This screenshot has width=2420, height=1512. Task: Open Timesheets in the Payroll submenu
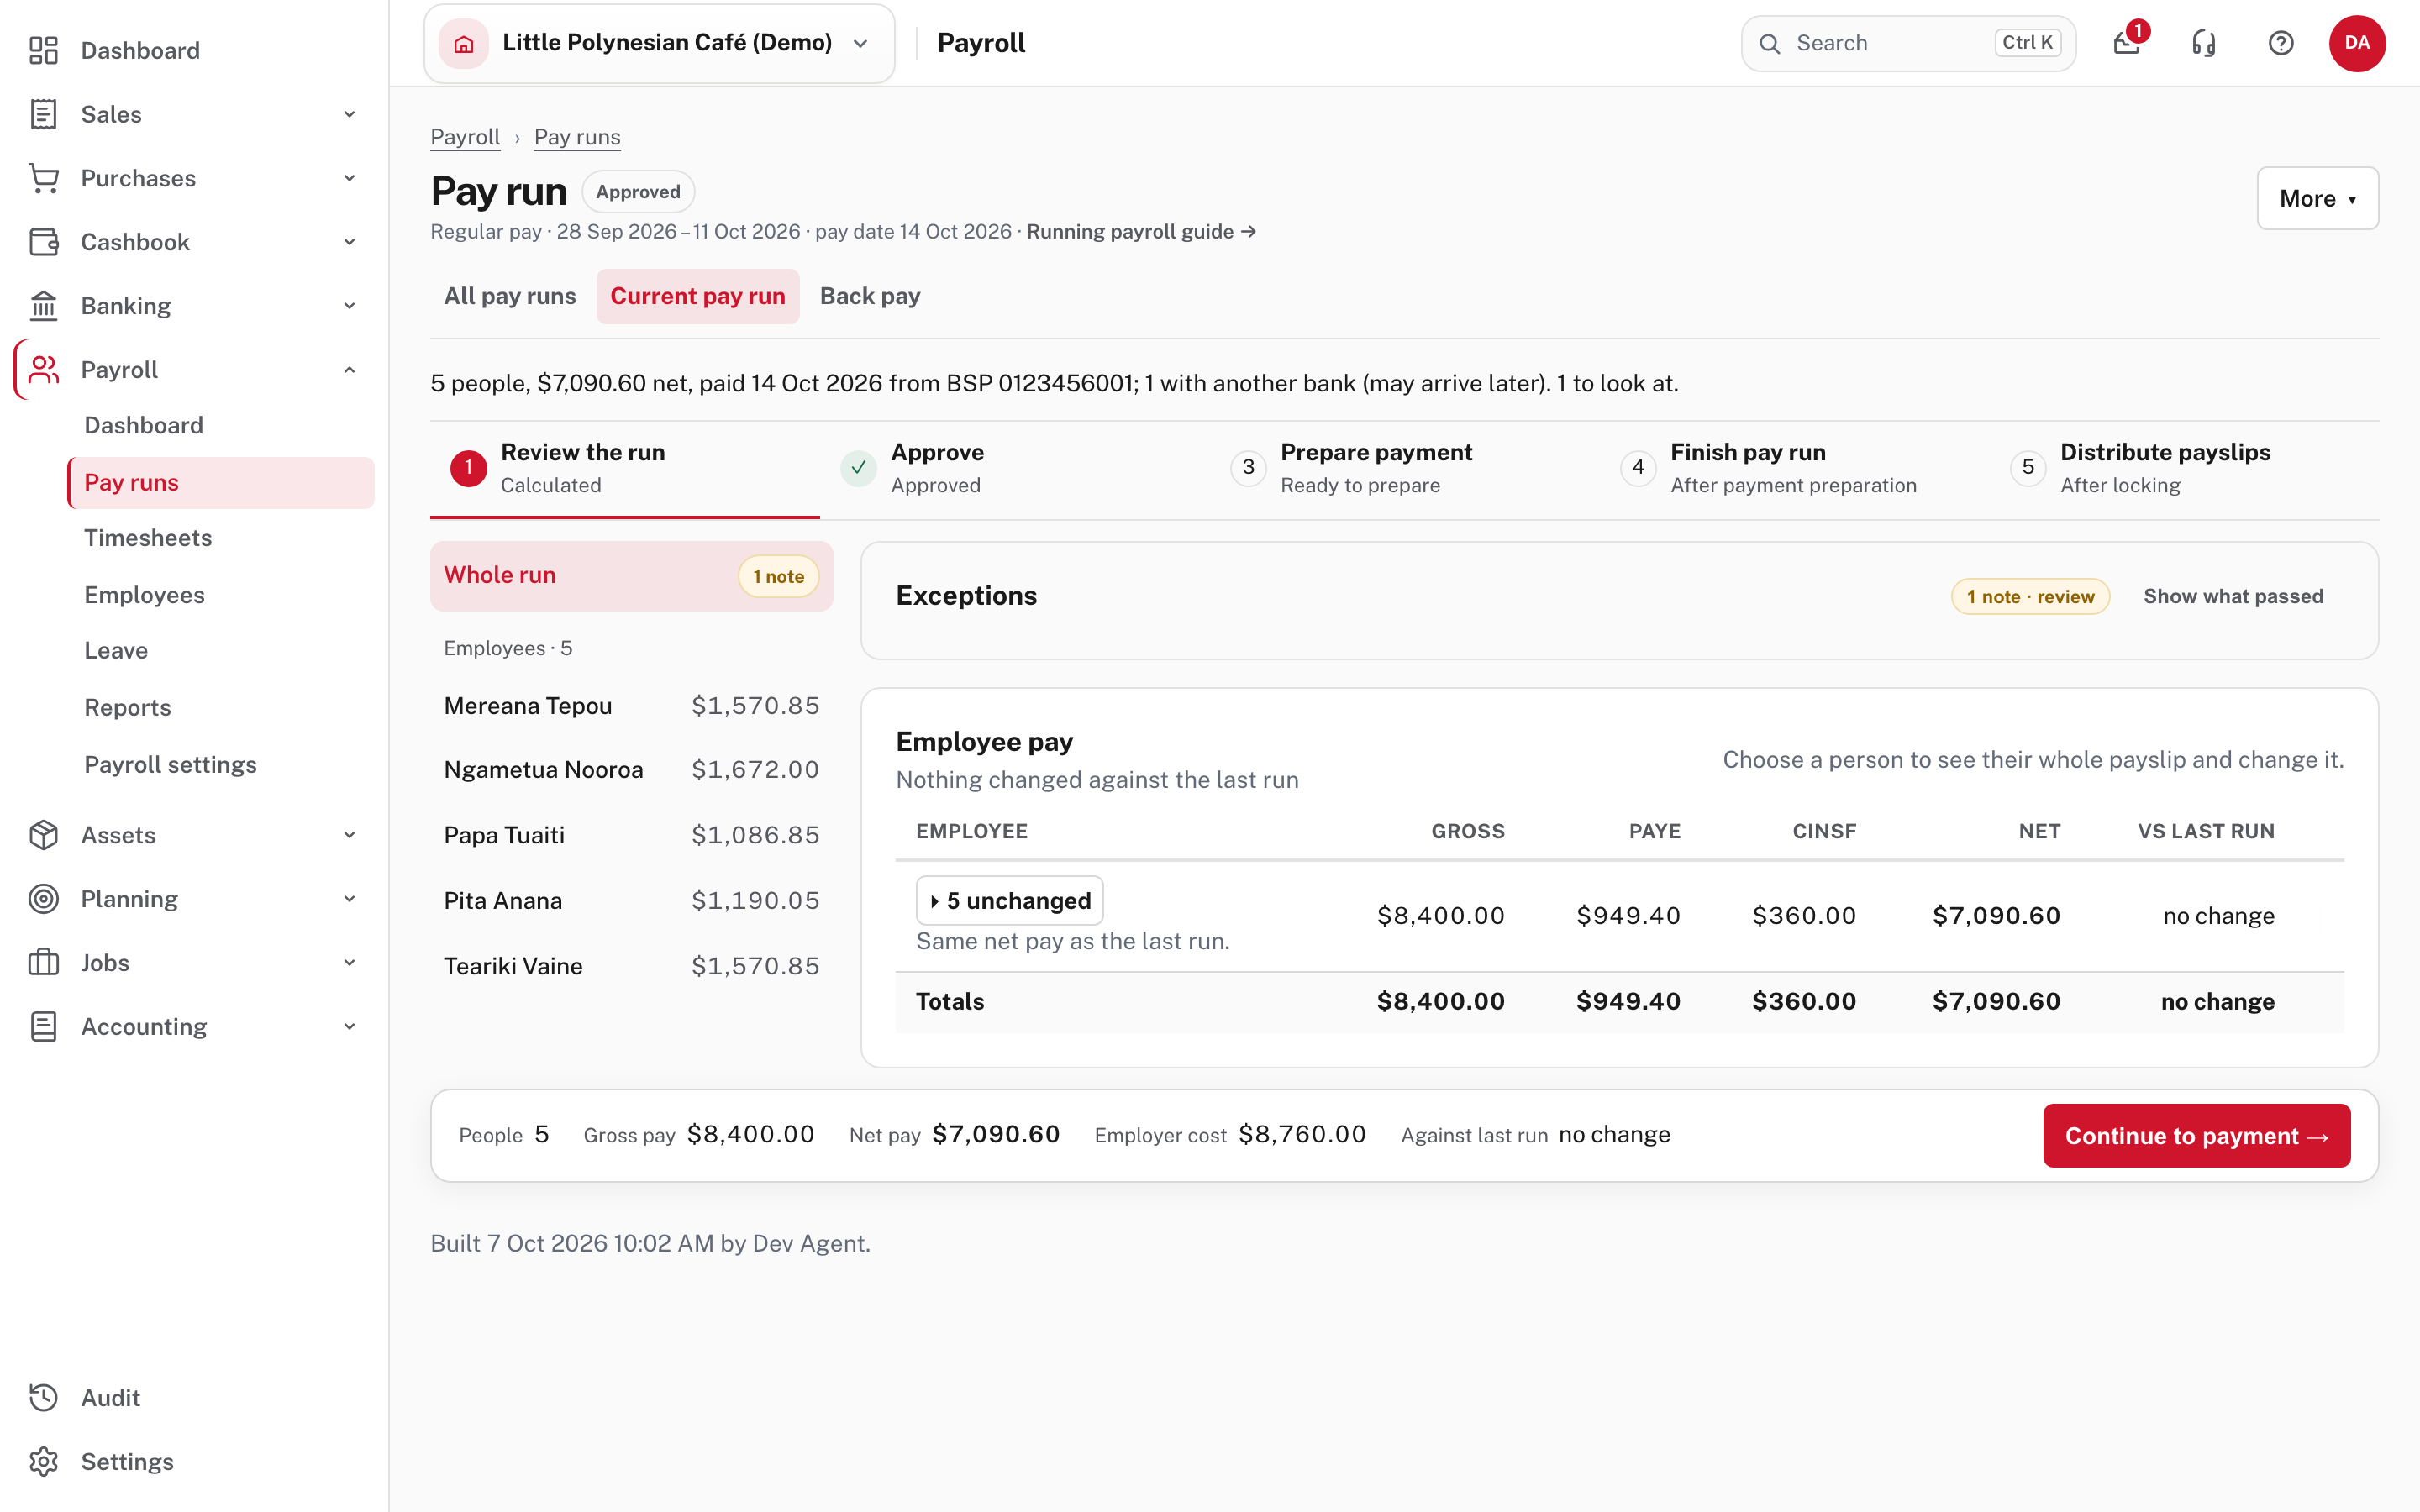pyautogui.click(x=148, y=538)
